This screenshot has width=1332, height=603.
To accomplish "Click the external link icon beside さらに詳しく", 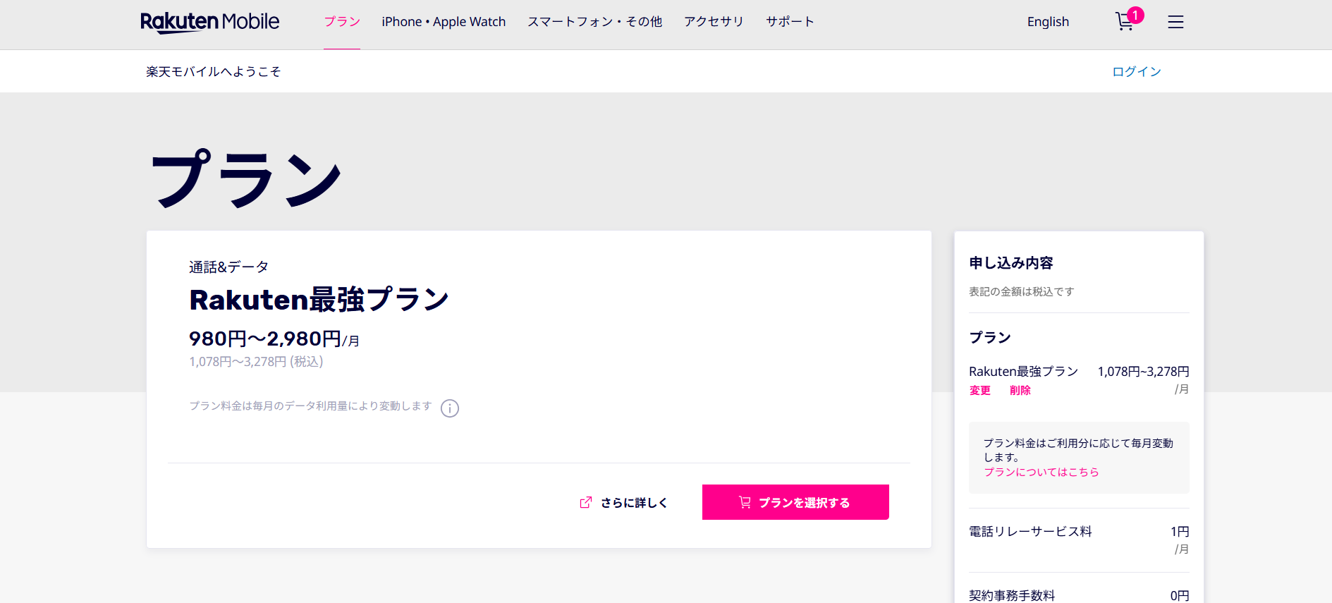I will [x=586, y=502].
